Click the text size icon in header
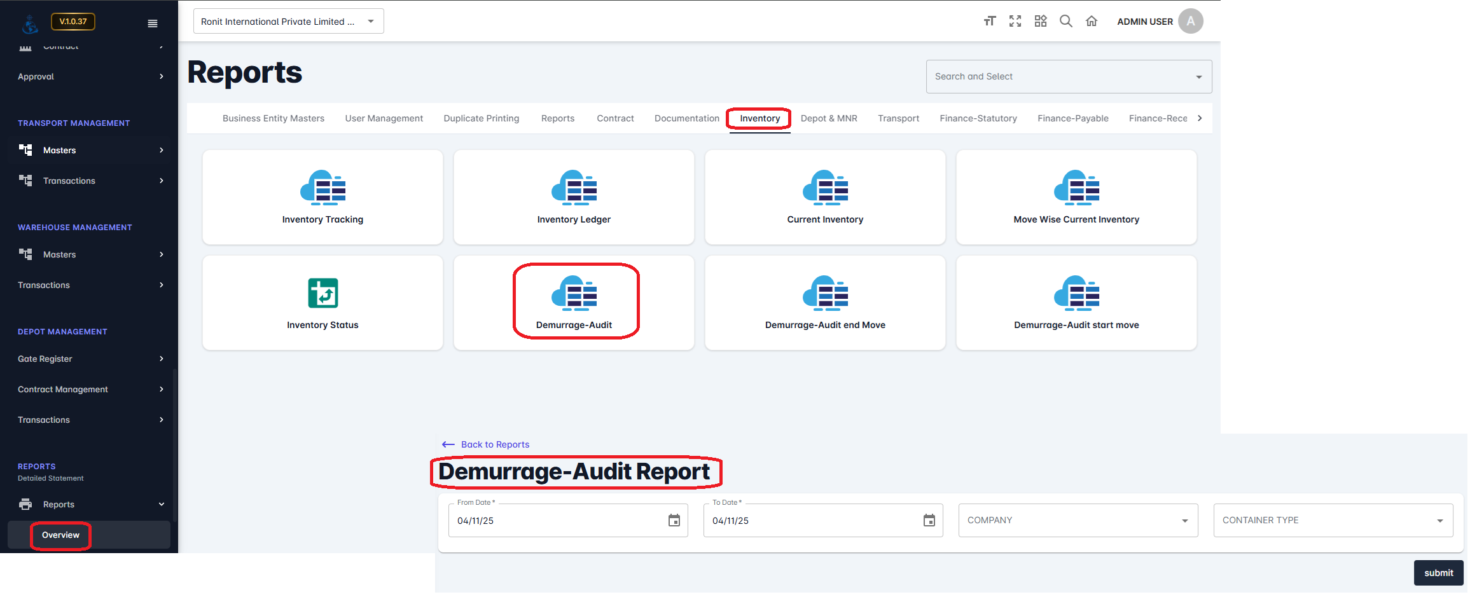Image resolution: width=1470 pixels, height=597 pixels. point(989,22)
